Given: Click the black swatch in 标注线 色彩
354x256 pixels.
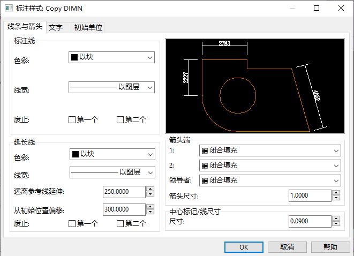Looking at the screenshot, I should (74, 57).
